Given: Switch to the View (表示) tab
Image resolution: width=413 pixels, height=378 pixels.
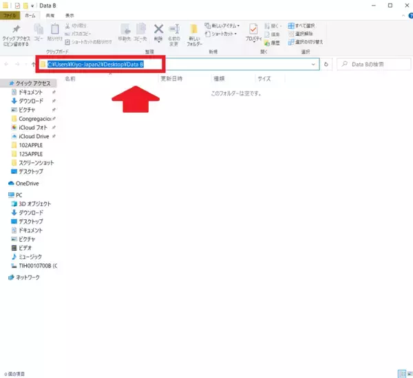Looking at the screenshot, I should pos(70,14).
